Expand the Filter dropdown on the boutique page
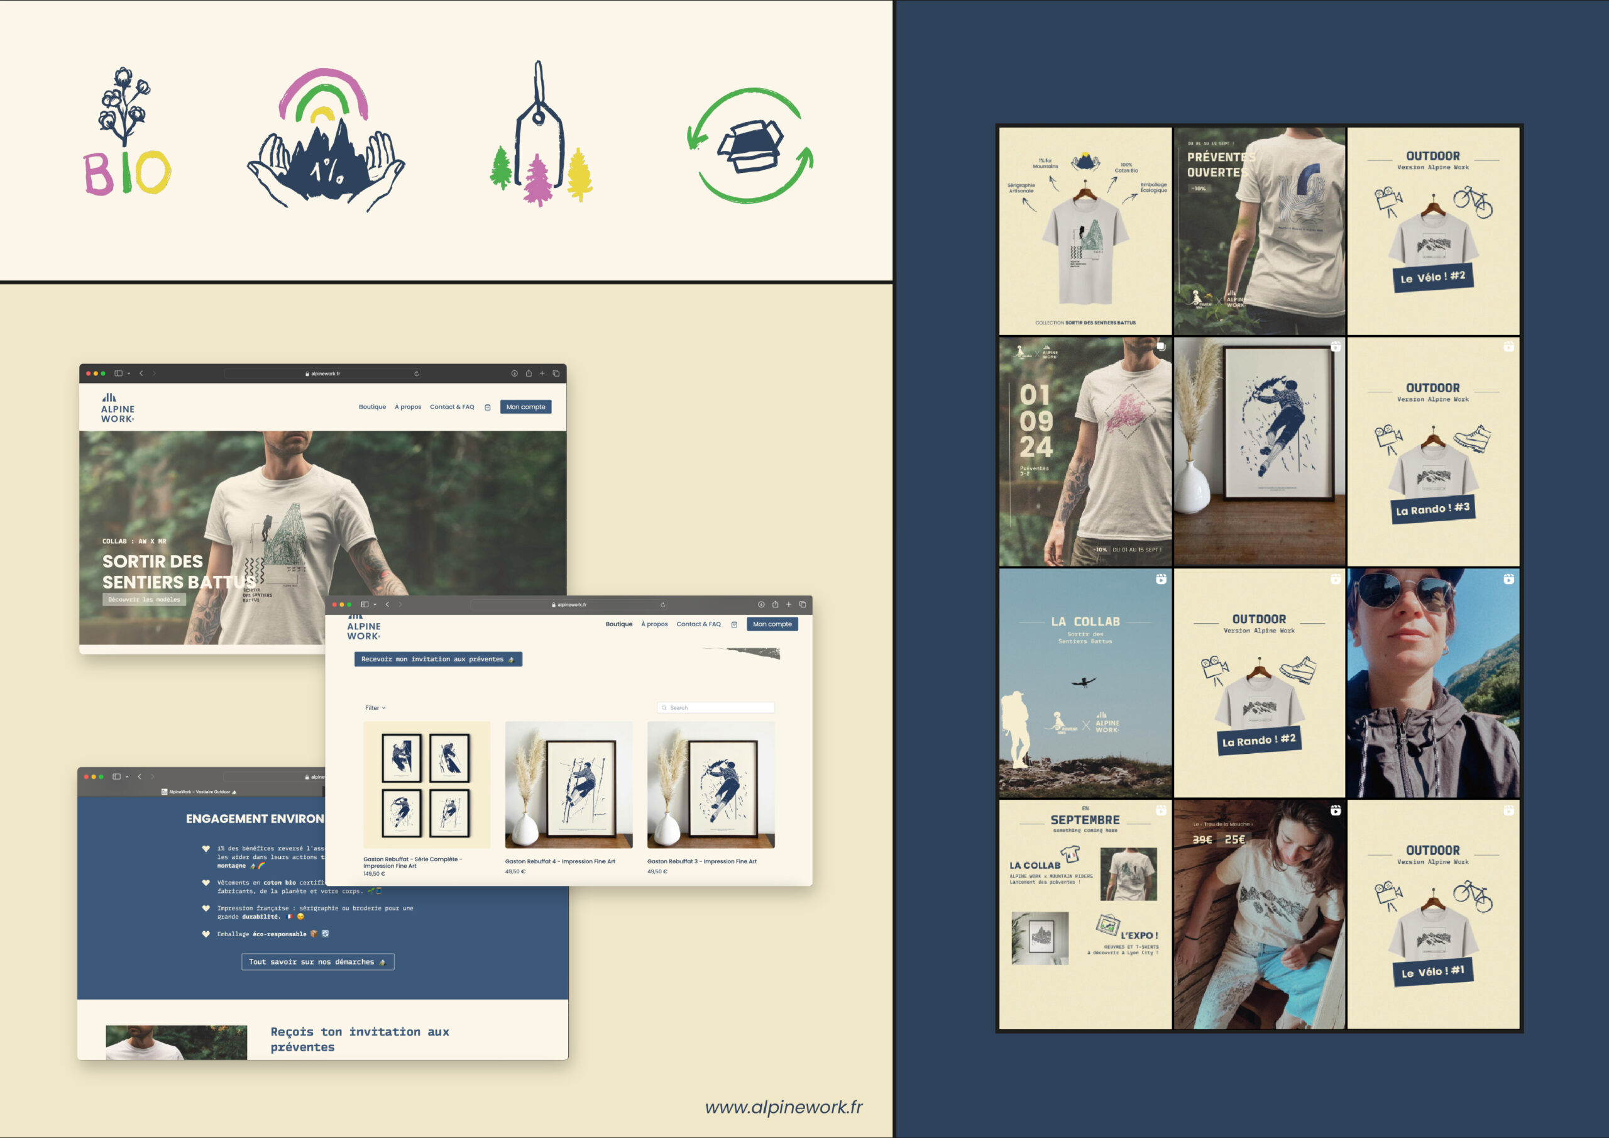The height and width of the screenshot is (1138, 1609). 375,707
